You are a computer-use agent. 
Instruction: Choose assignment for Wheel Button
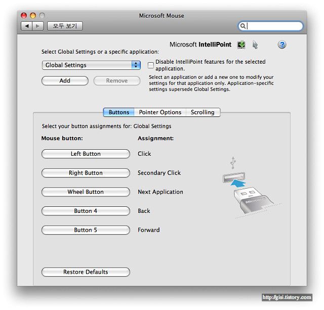(86, 192)
